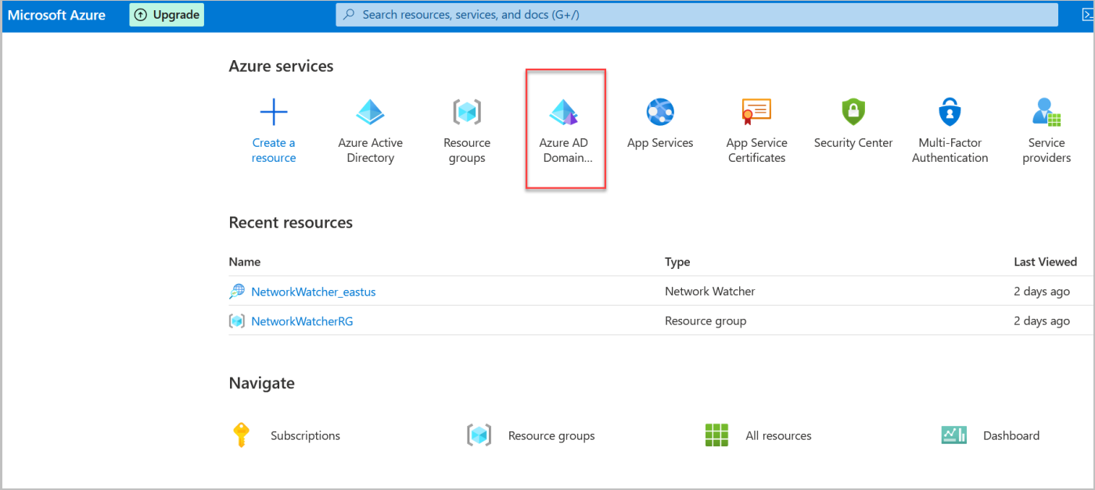The width and height of the screenshot is (1095, 490).
Task: Open the Subscriptions navigation link
Action: click(x=305, y=435)
